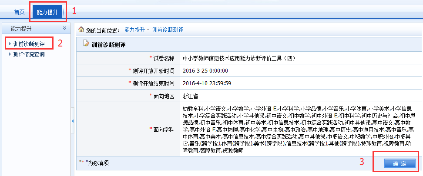Select the paper name 中小学教师信息技术应用能力诊断评价工具（四）

tap(239, 58)
